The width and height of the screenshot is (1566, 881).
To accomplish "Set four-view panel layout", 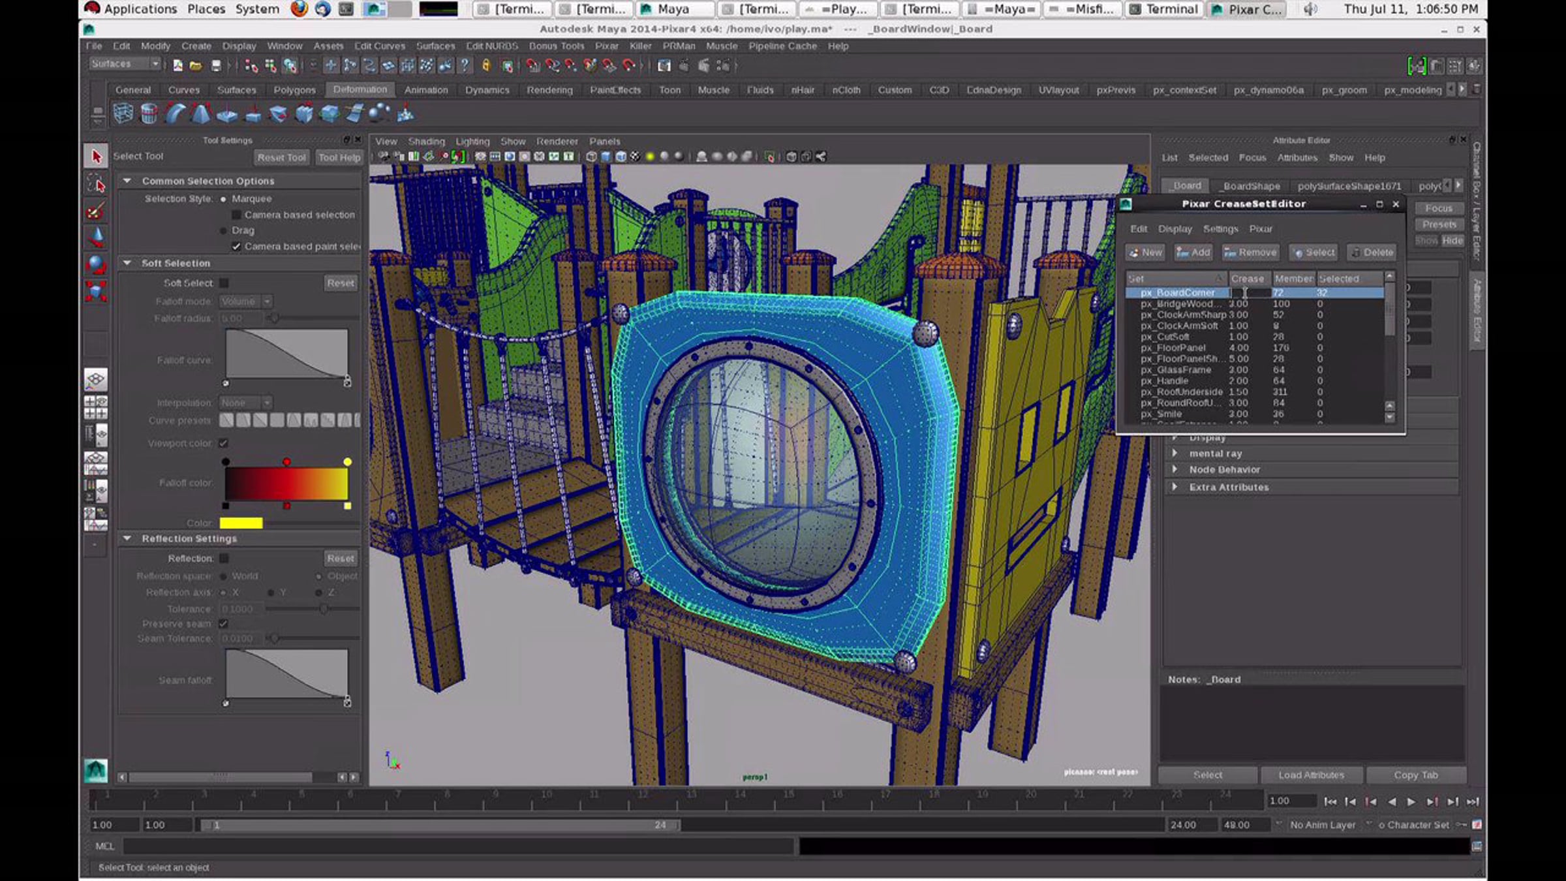I will (x=96, y=407).
